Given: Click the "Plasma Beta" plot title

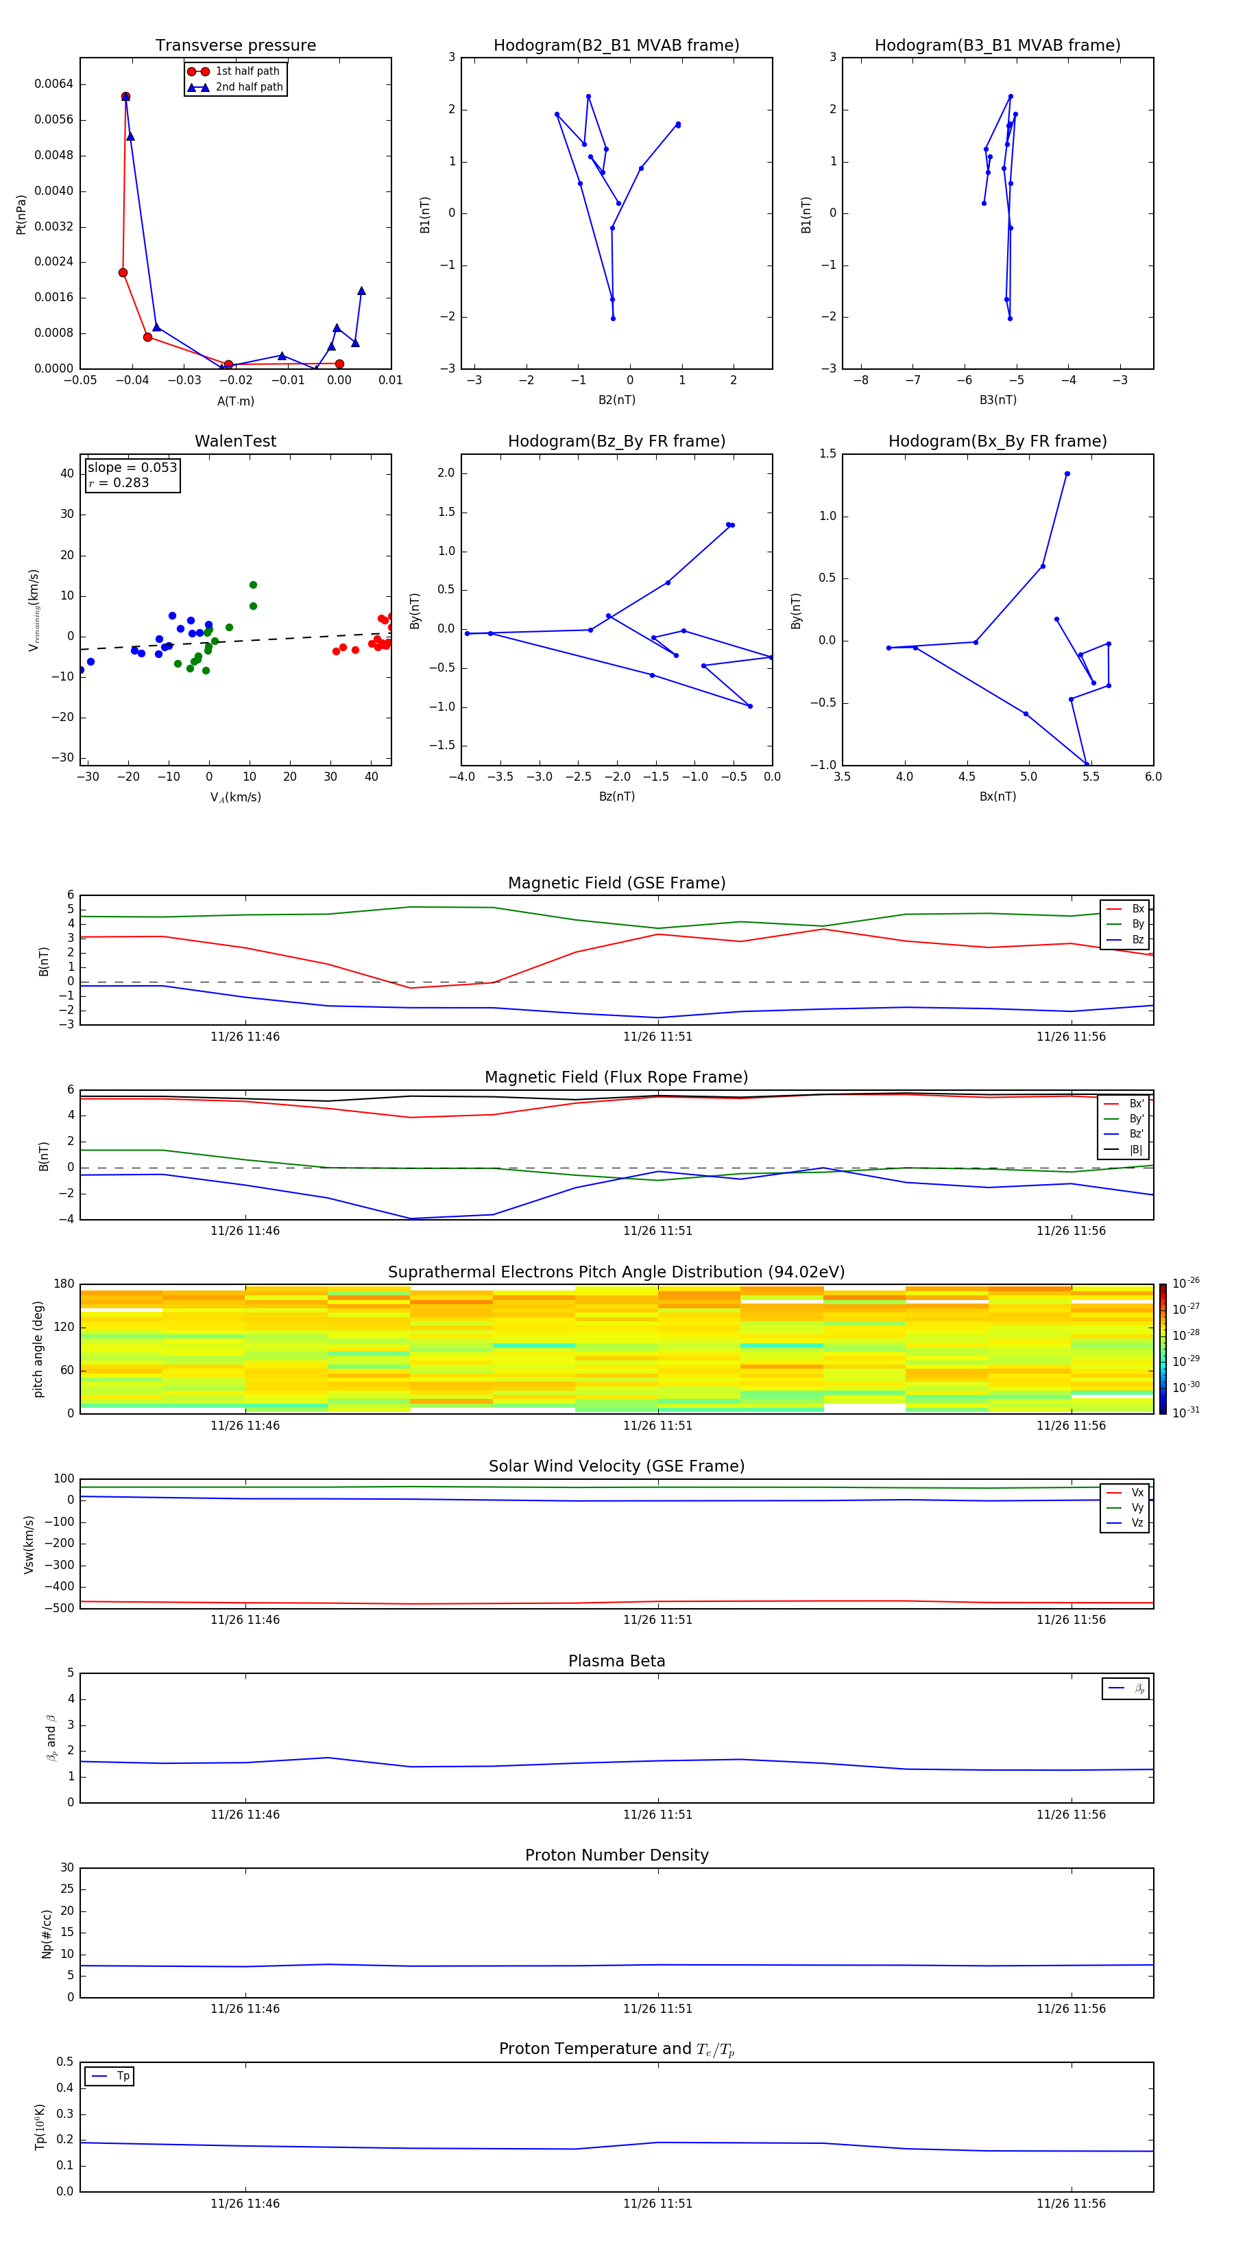Looking at the screenshot, I should coord(616,1661).
